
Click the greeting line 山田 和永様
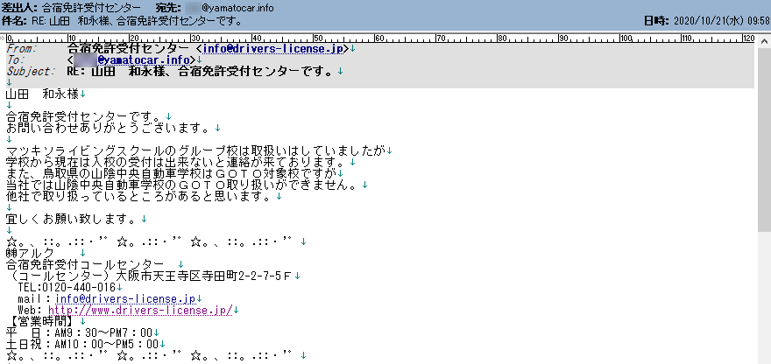click(43, 94)
